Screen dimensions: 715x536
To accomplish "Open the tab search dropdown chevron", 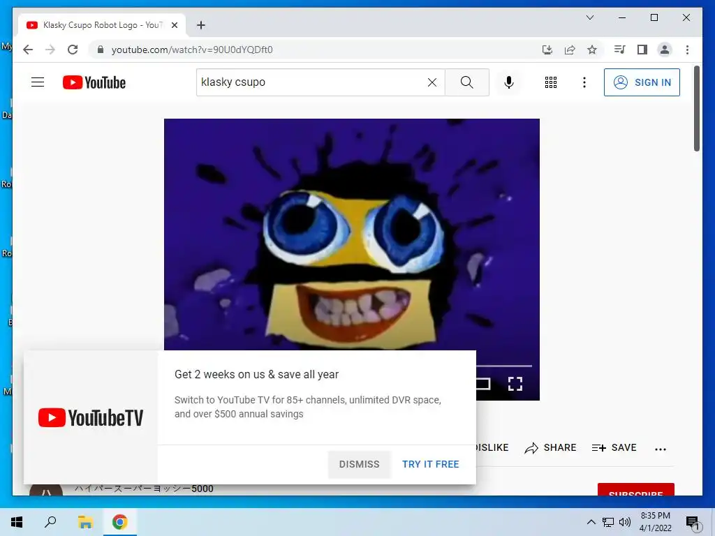I will 589,17.
